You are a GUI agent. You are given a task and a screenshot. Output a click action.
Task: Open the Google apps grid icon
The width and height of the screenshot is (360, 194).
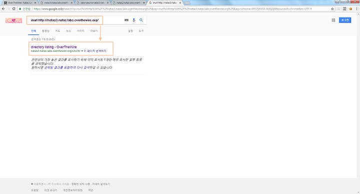click(x=333, y=20)
